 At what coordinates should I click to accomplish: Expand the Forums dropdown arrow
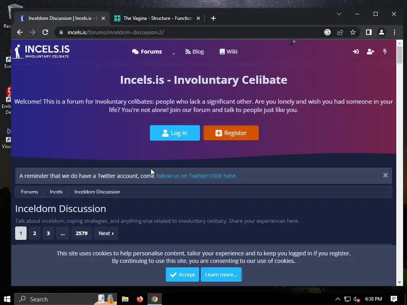(x=174, y=53)
